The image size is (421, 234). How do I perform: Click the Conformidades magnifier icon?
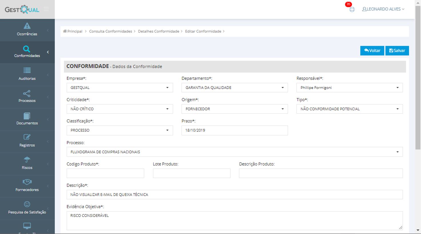[27, 49]
